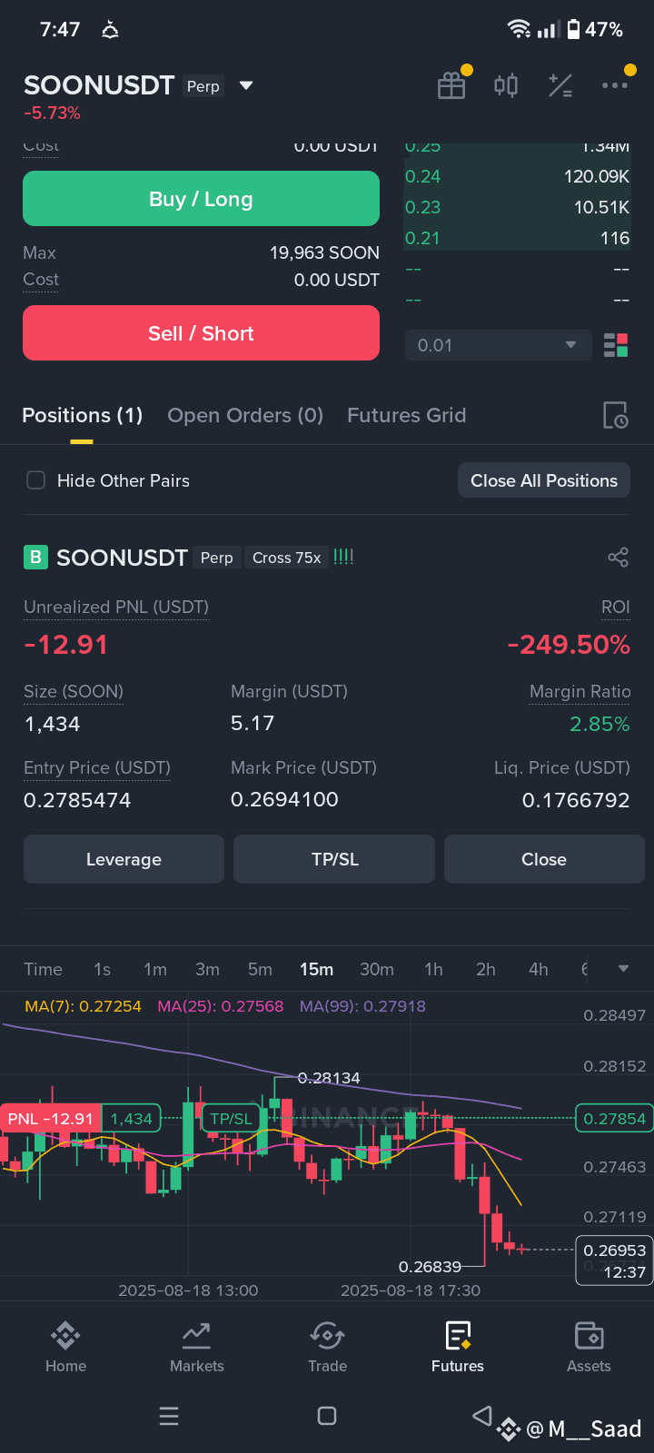Open the 0.01 price precision dropdown

[496, 345]
